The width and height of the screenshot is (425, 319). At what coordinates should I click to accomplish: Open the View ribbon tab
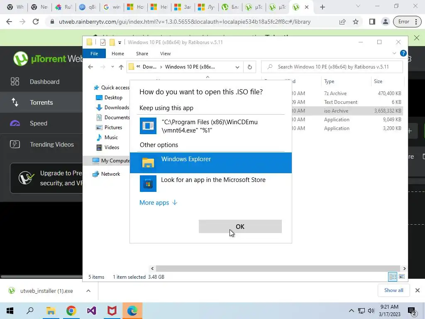point(165,54)
